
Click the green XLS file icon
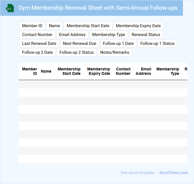[x=10, y=8]
